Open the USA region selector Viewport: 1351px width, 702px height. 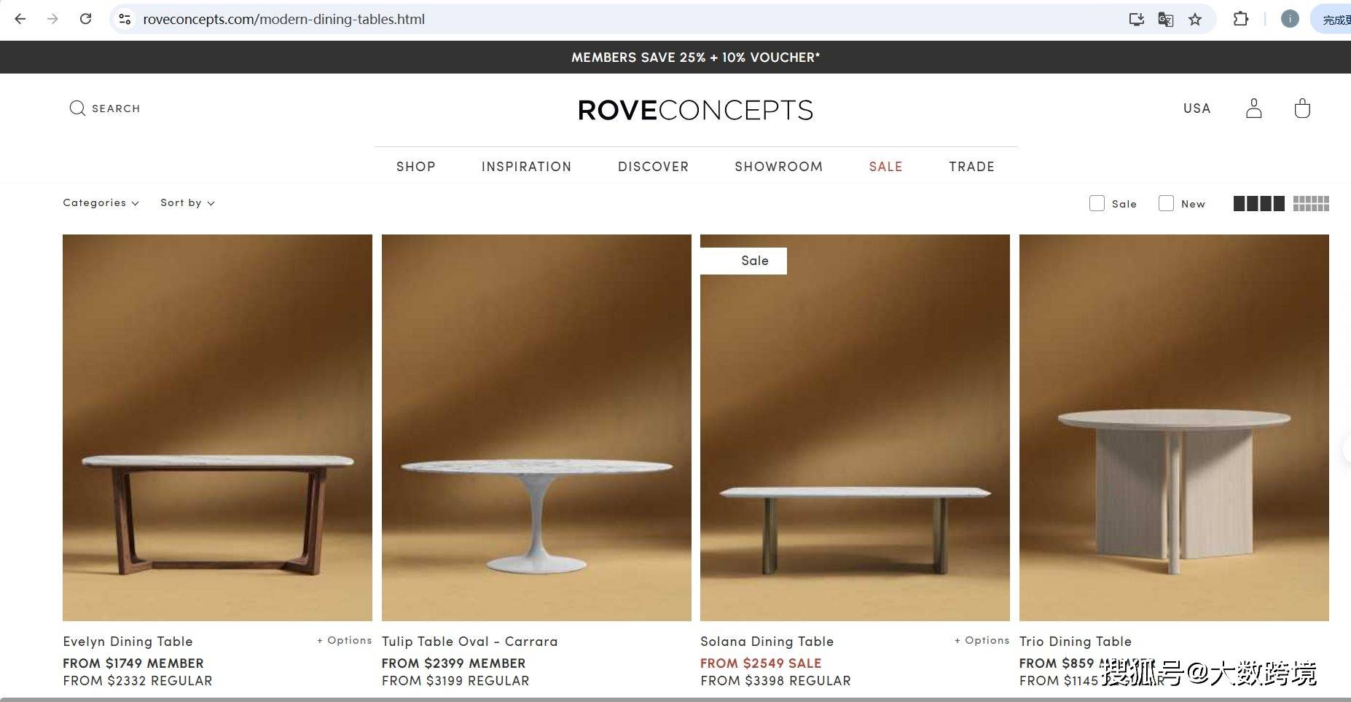click(1197, 109)
